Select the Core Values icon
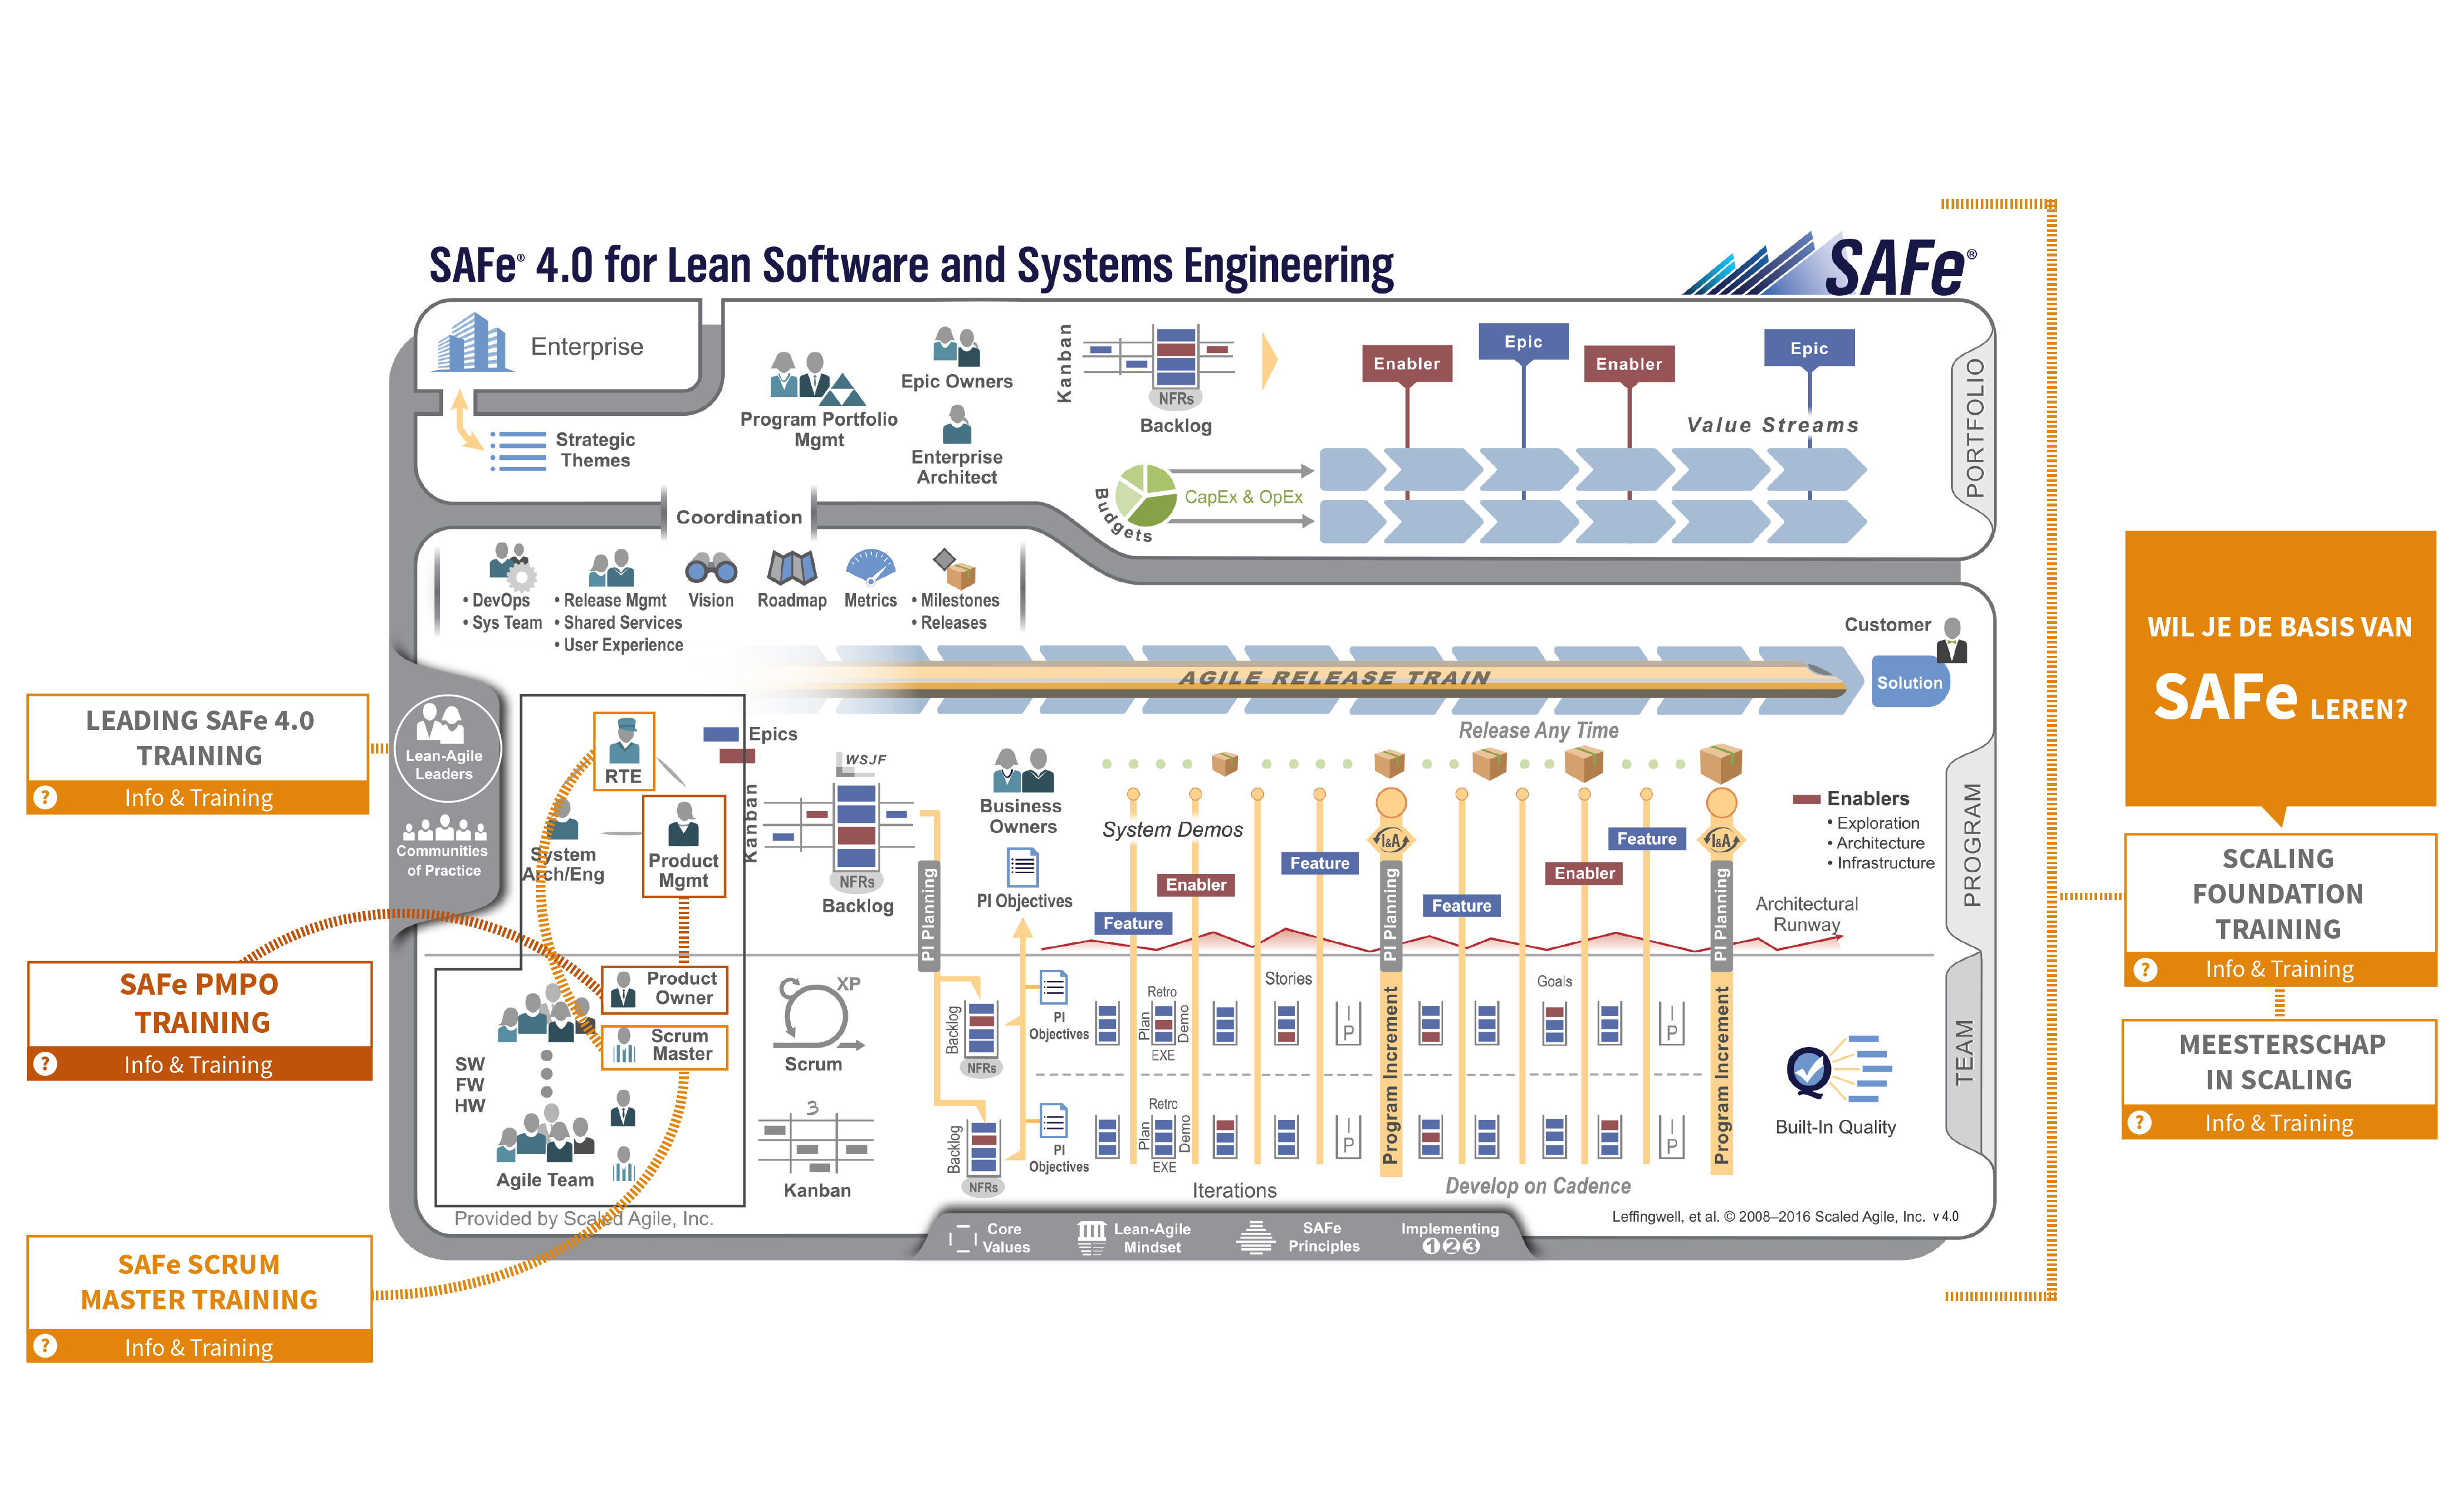Image resolution: width=2464 pixels, height=1487 pixels. pyautogui.click(x=962, y=1238)
